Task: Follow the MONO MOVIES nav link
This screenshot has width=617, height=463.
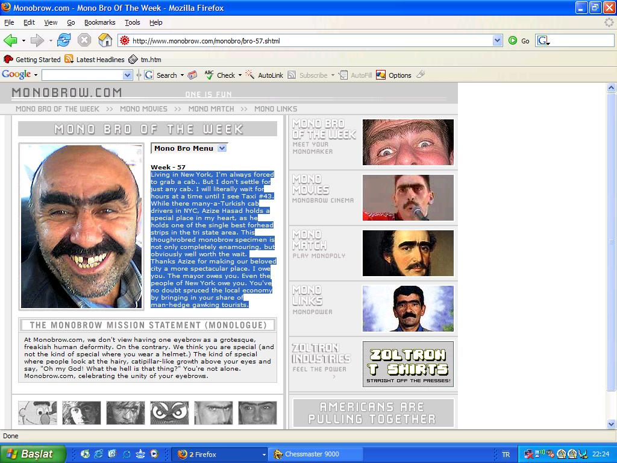Action: (x=143, y=109)
